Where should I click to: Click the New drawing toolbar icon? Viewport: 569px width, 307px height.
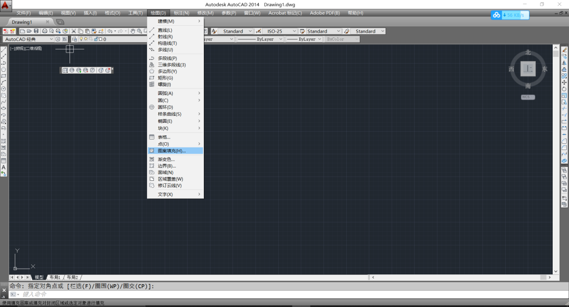pyautogui.click(x=23, y=31)
